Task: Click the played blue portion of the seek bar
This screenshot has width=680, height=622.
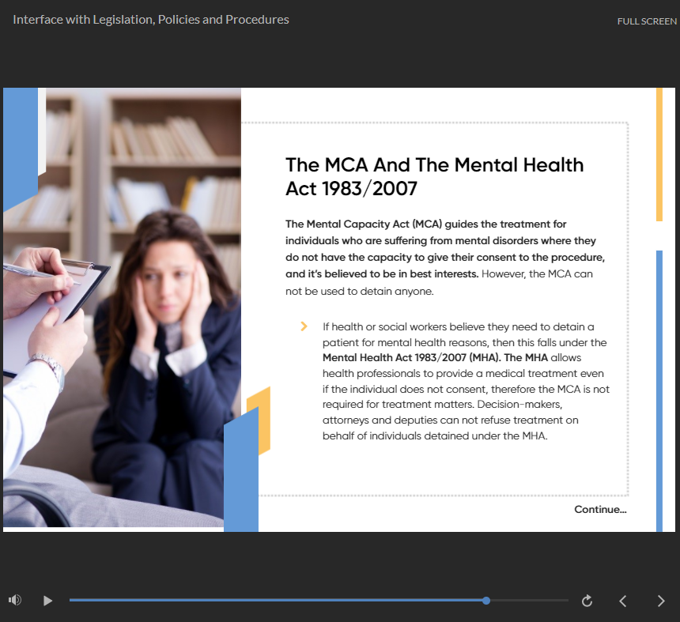Action: click(277, 601)
